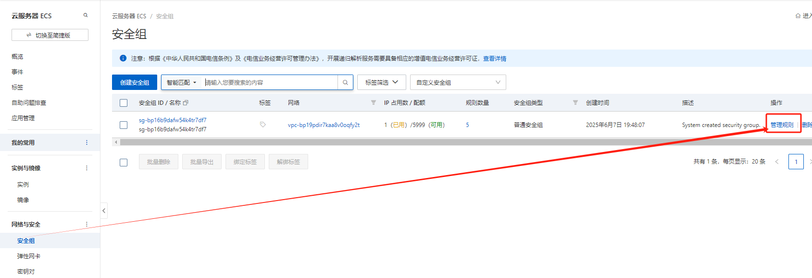
Task: Select 实例 in the sidebar
Action: point(23,184)
